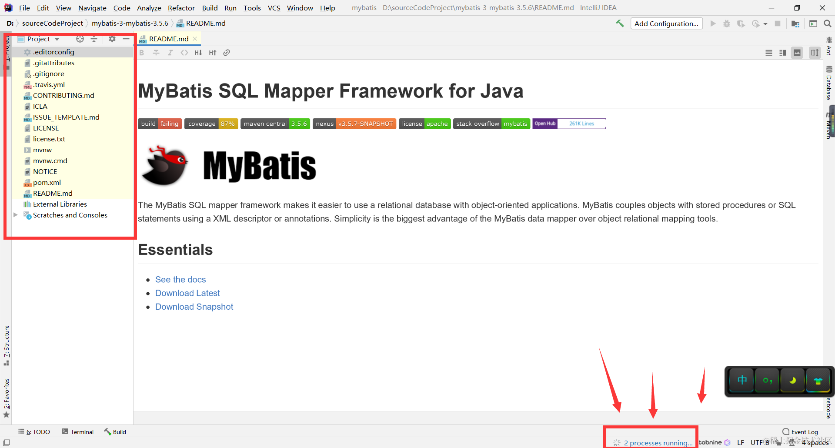The height and width of the screenshot is (448, 835).
Task: Switch to preview-only view mode
Action: tap(797, 53)
